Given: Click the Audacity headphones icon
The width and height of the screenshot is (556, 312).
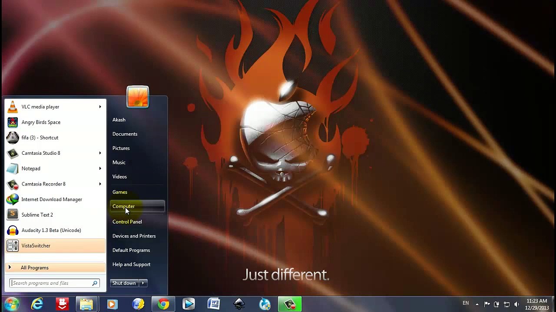Looking at the screenshot, I should pyautogui.click(x=13, y=230).
